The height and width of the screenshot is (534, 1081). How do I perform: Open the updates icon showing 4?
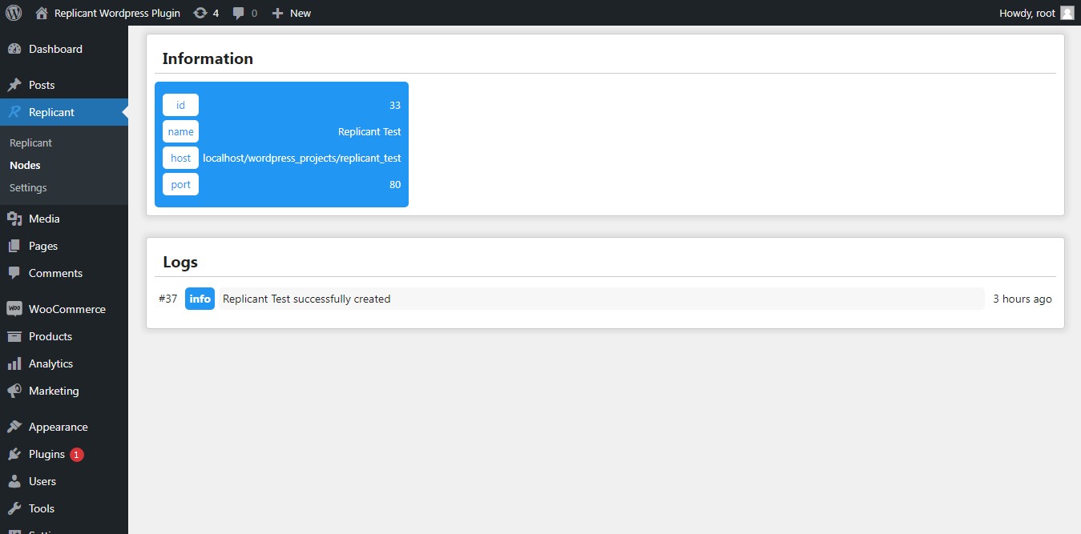click(200, 13)
